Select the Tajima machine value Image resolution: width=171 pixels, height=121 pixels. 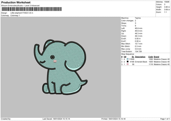(138, 18)
